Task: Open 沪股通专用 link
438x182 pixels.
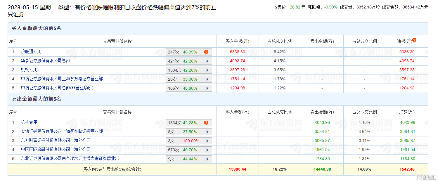Action: point(31,52)
